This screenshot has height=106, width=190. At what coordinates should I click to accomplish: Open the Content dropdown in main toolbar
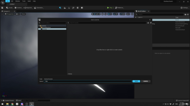coord(18,8)
